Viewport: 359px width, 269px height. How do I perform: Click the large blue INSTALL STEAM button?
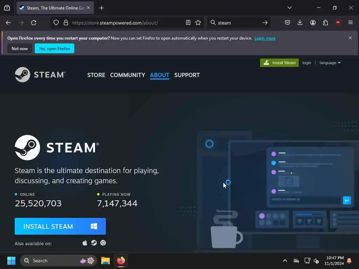coord(60,226)
